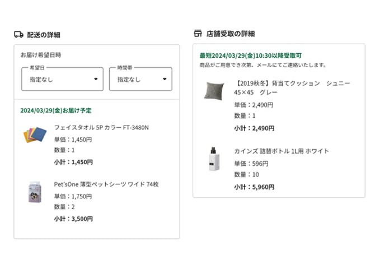
Task: Click the 時間帯 dropdown arrow
Action: pyautogui.click(x=165, y=79)
